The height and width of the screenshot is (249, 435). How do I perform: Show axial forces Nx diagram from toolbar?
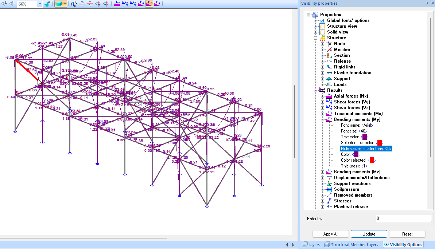click(117, 4)
